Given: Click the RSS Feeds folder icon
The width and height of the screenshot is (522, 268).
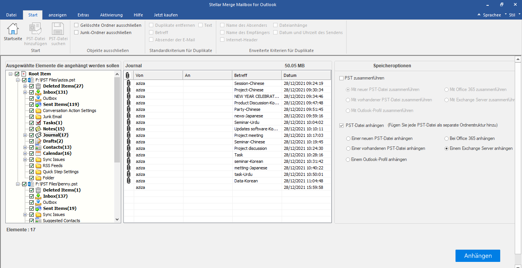Looking at the screenshot, I should 38,166.
